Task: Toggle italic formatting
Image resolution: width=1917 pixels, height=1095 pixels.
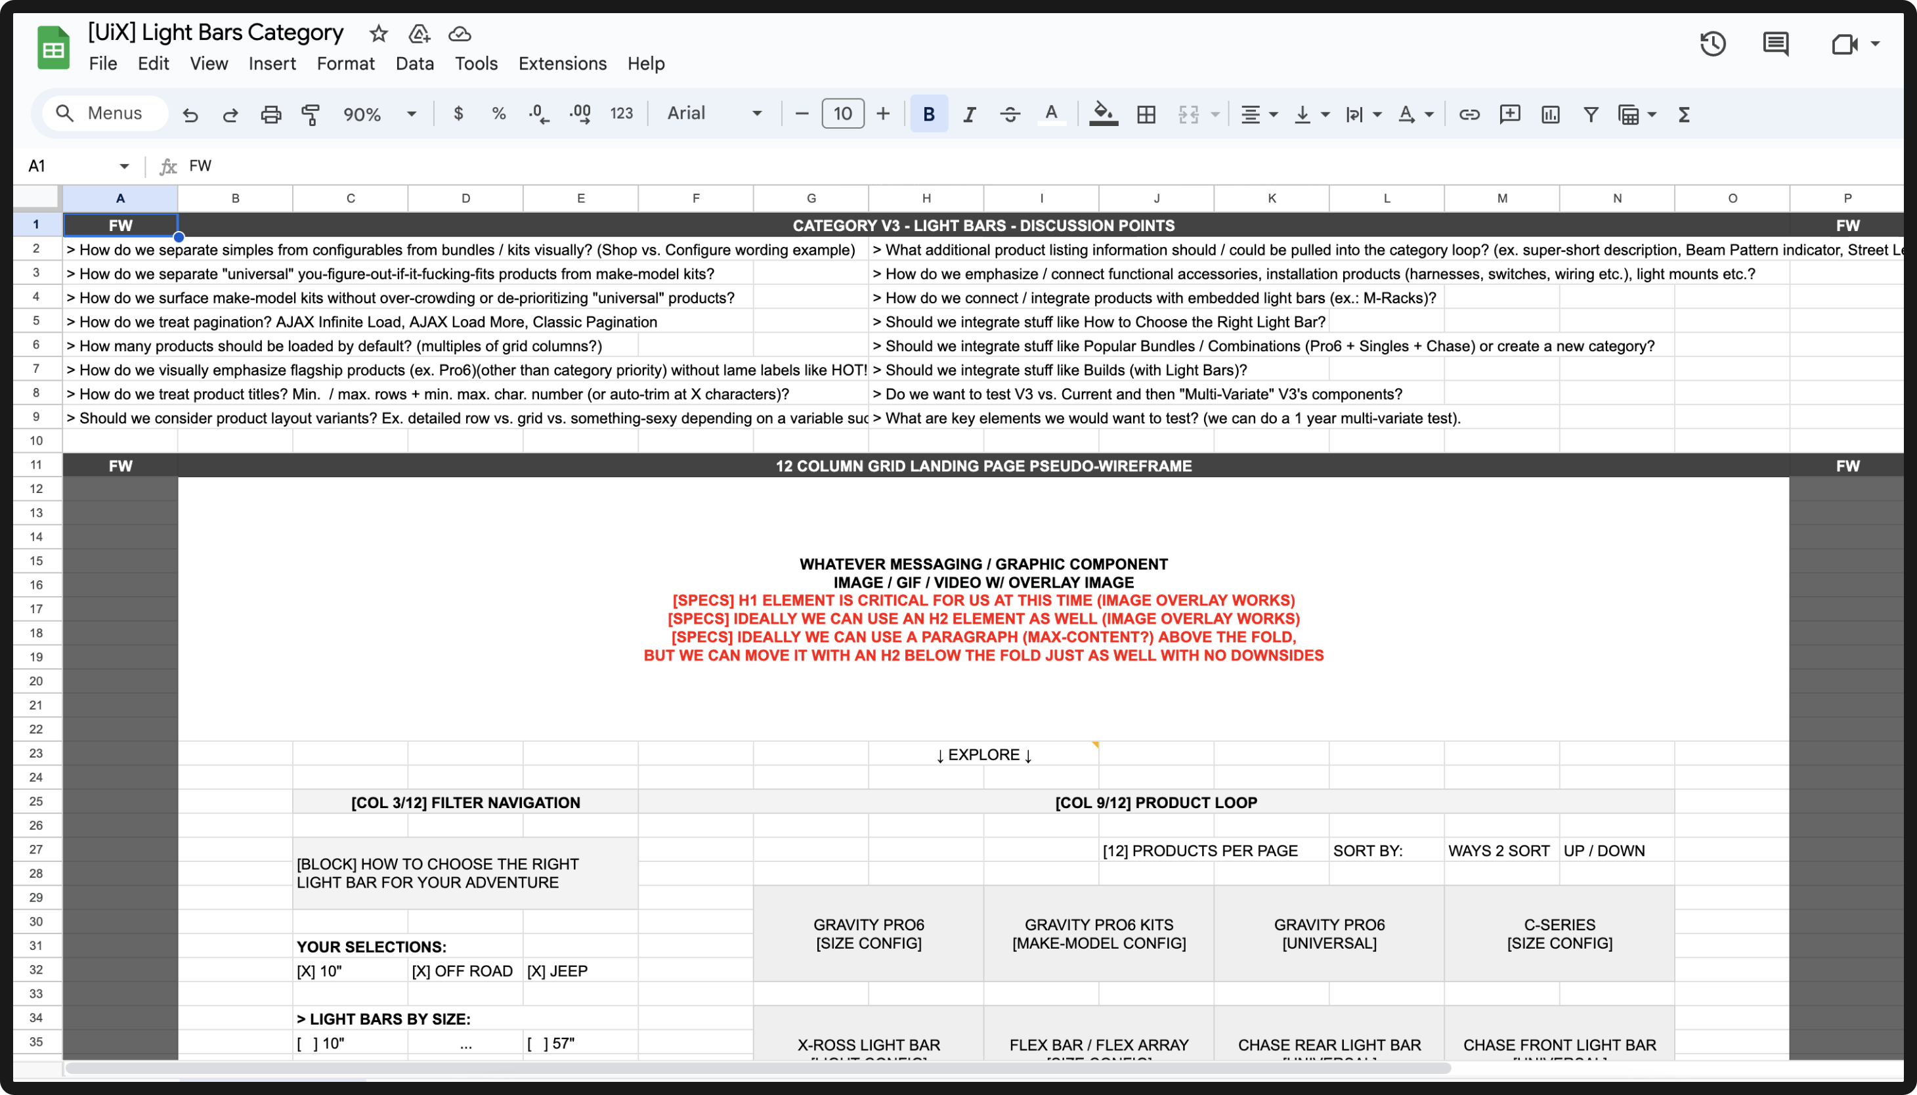Action: (x=970, y=114)
